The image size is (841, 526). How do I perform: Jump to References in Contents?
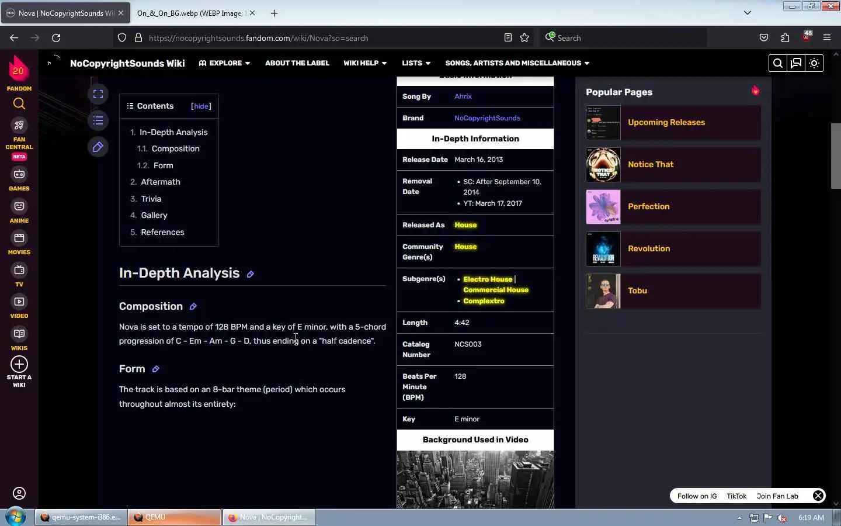coord(162,233)
